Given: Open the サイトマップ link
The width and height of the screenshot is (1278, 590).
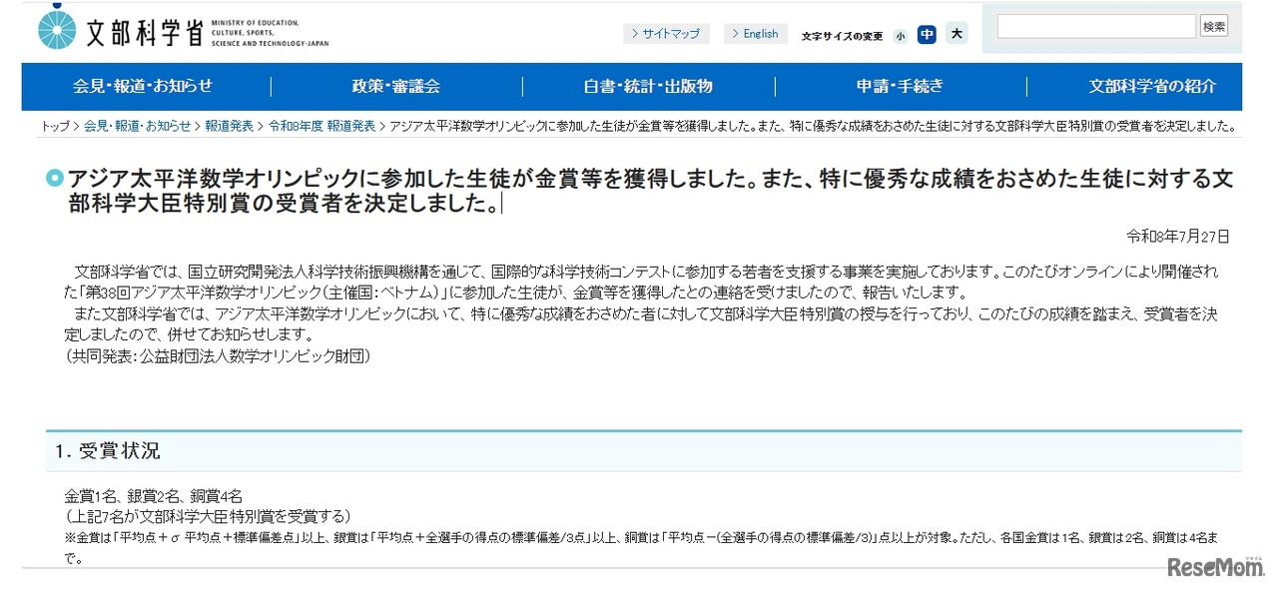Looking at the screenshot, I should point(666,34).
